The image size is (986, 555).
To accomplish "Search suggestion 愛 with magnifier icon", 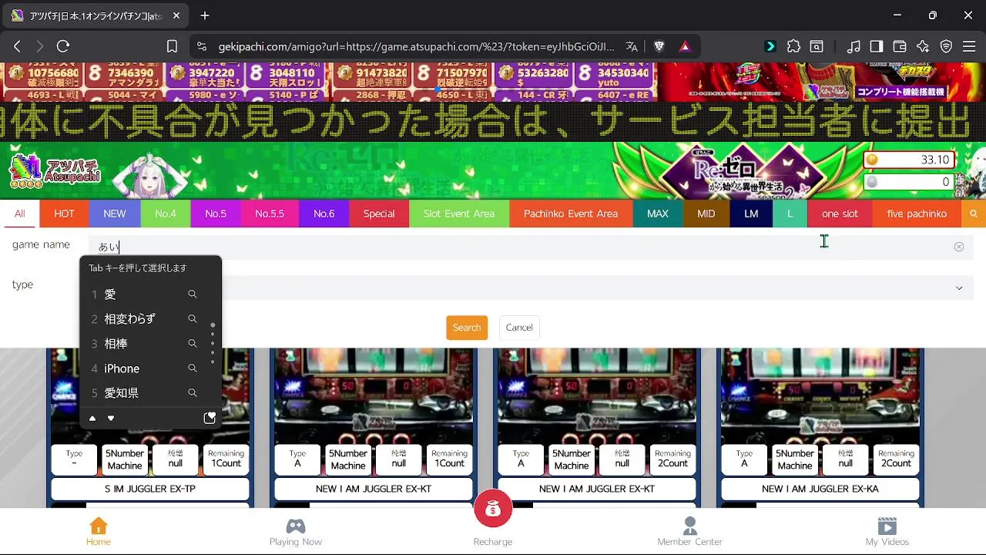I will click(x=193, y=294).
